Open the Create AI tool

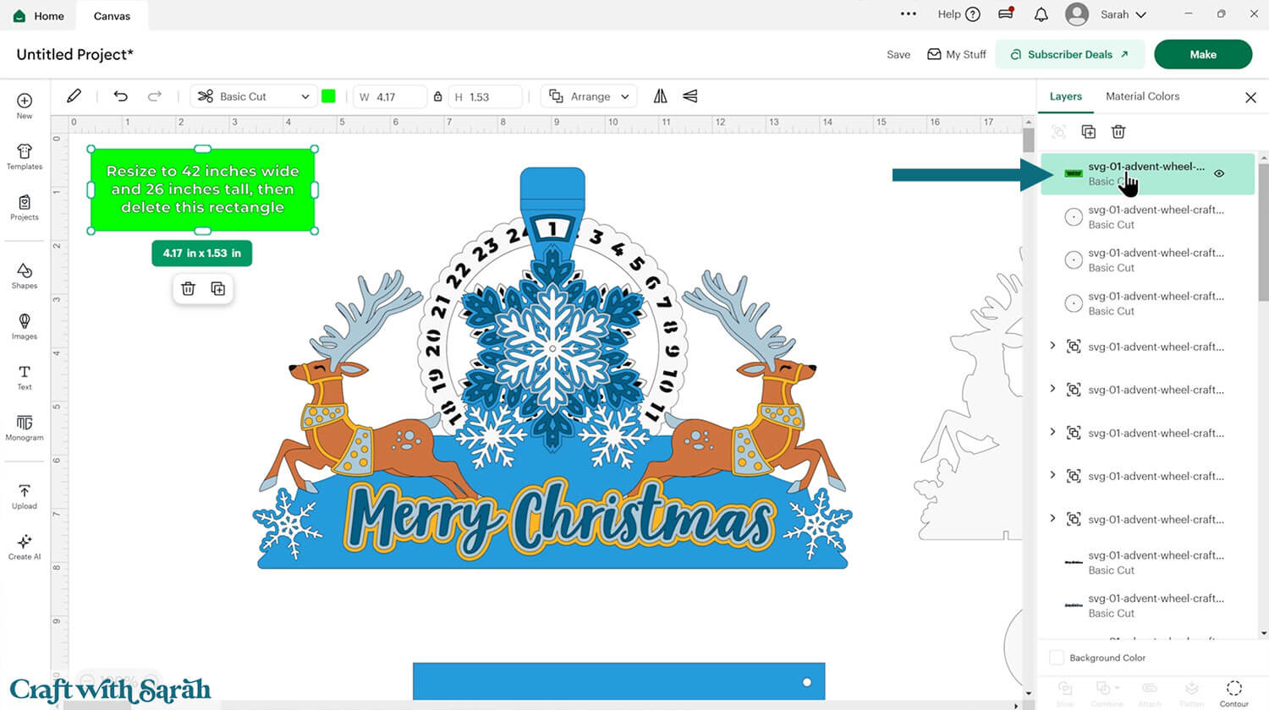coord(25,547)
